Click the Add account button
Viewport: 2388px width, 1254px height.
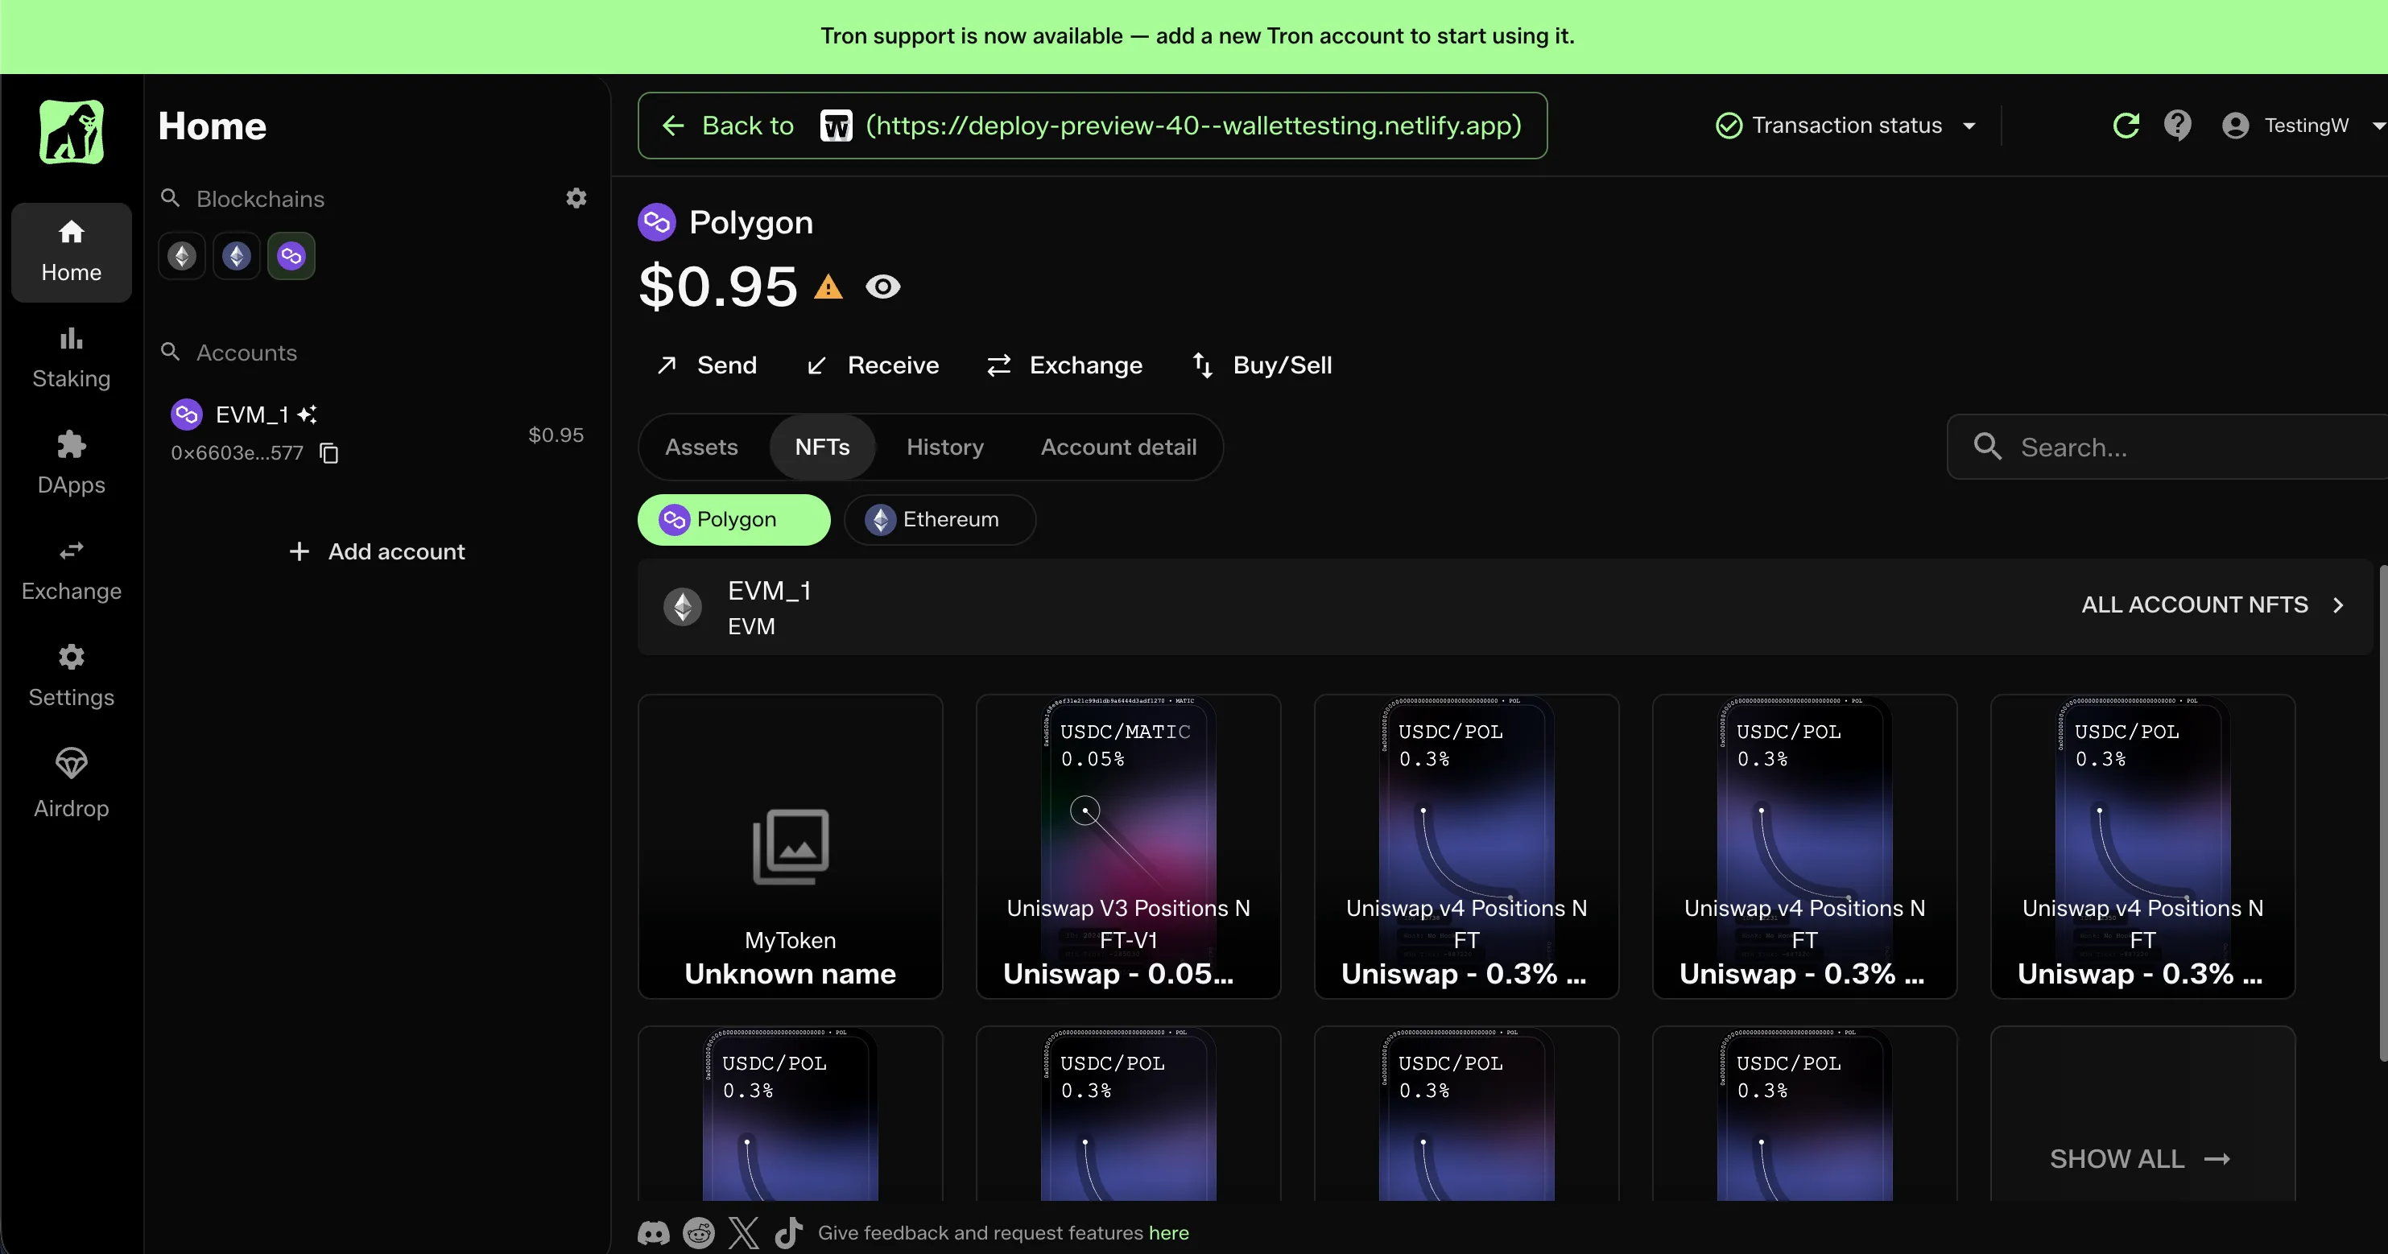coord(376,551)
